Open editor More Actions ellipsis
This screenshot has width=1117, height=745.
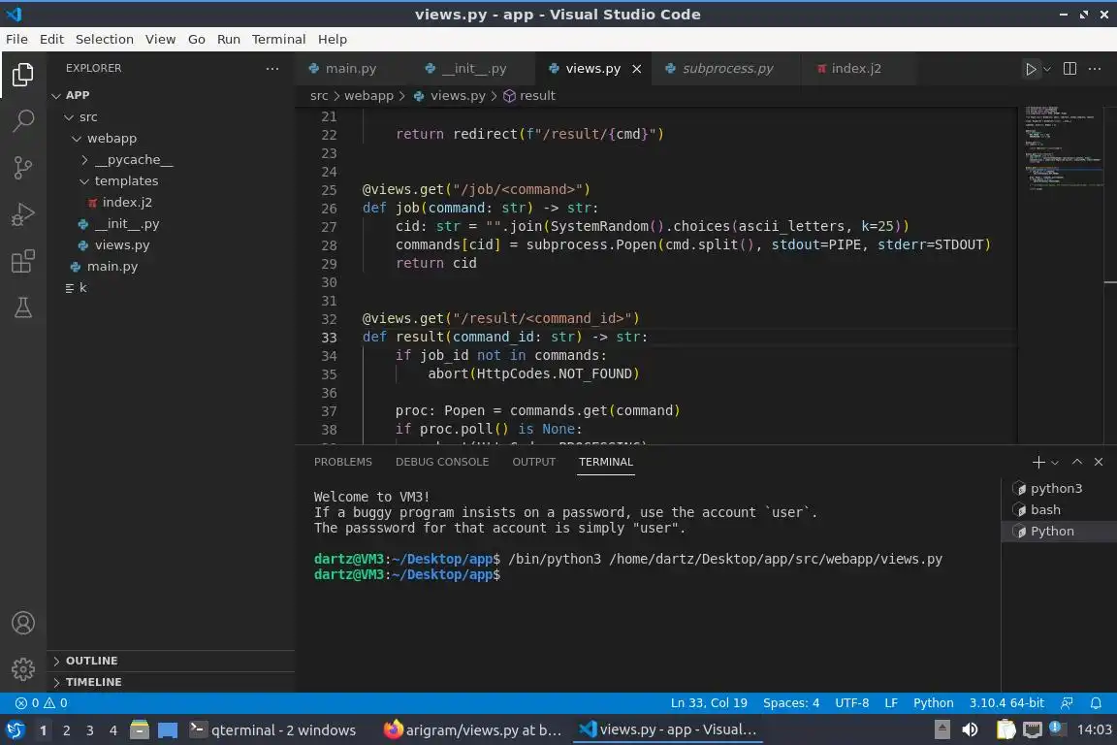tap(1095, 69)
